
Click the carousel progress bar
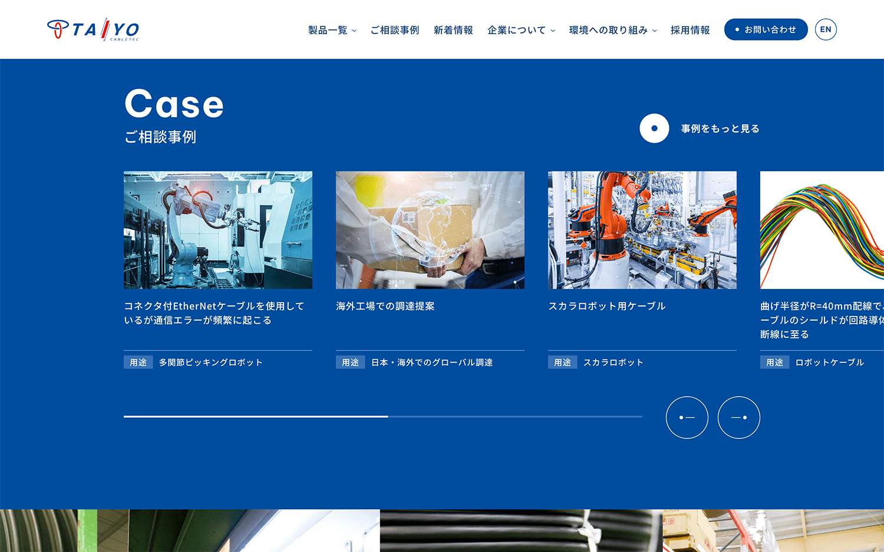(x=382, y=417)
